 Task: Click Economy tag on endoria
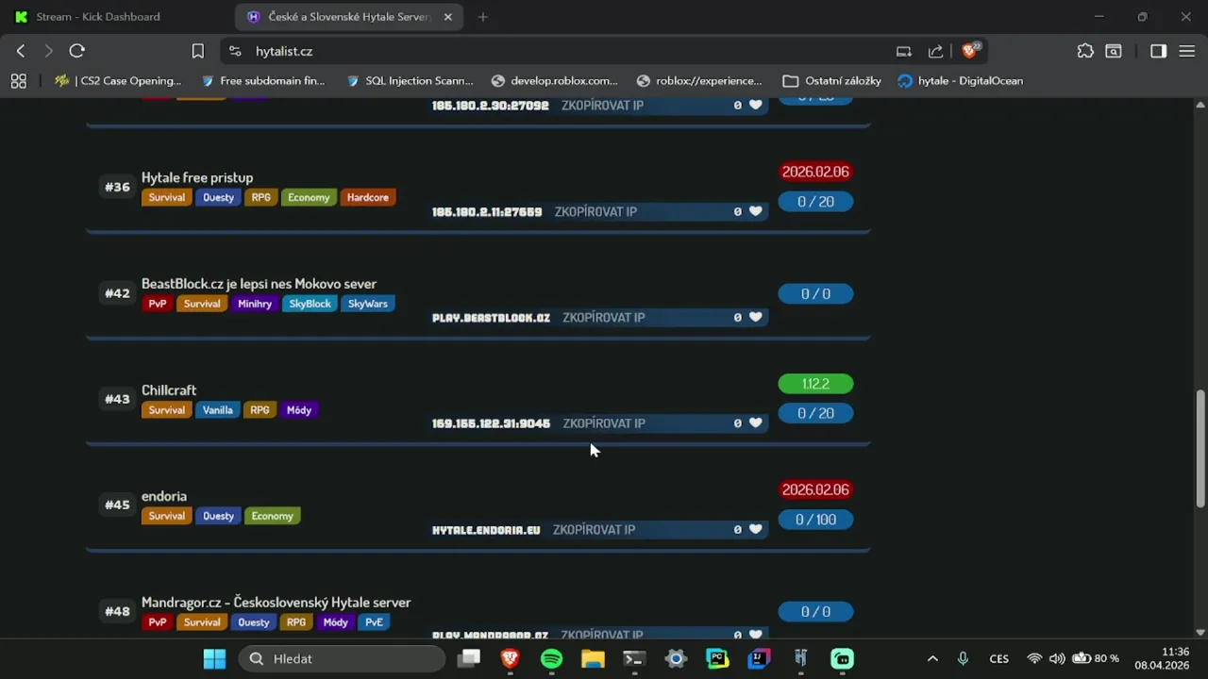click(x=272, y=516)
